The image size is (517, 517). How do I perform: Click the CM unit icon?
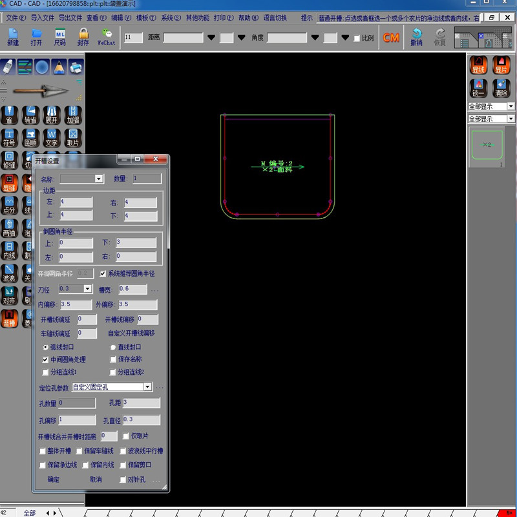coord(391,37)
